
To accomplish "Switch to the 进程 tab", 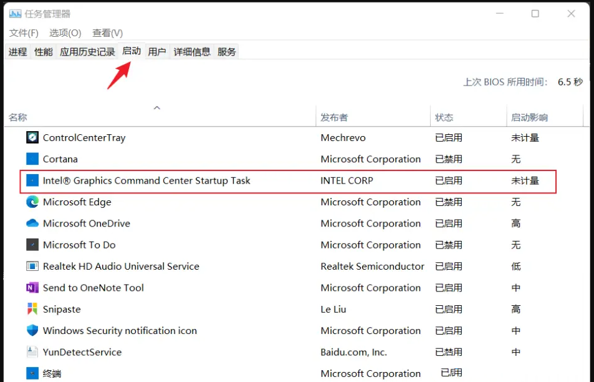I will pos(18,52).
